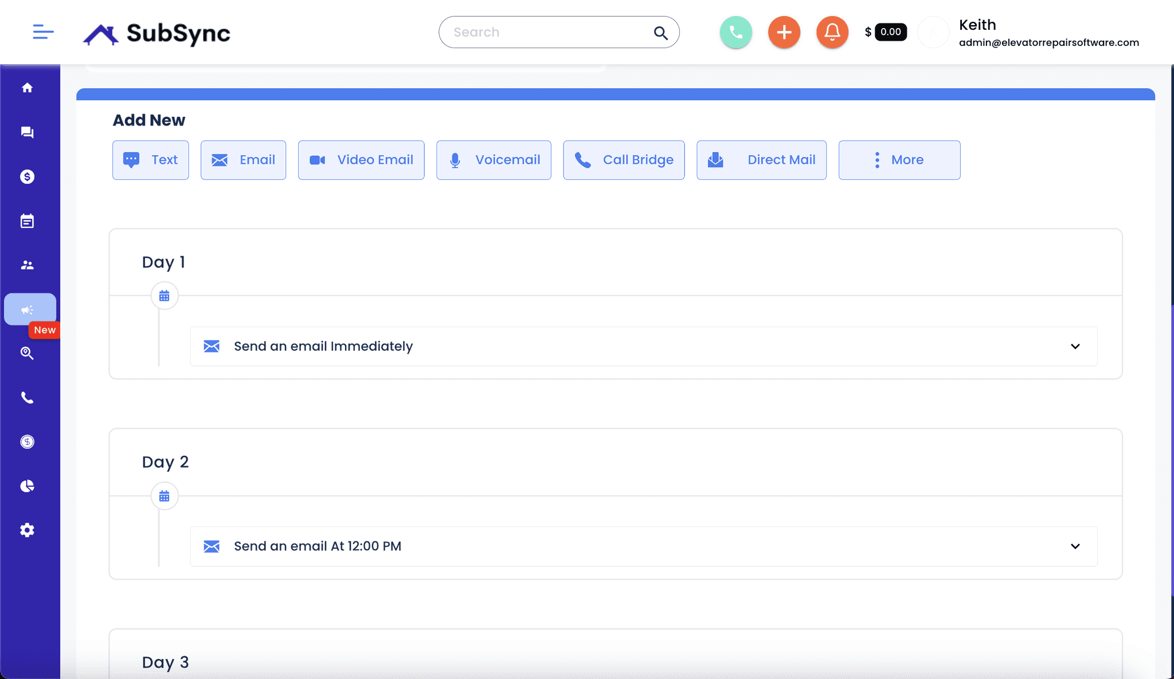
Task: Open the Conversations sidebar icon
Action: 27,132
